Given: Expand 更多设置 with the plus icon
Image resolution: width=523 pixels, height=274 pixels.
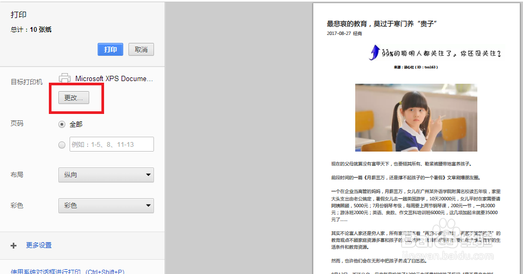Looking at the screenshot, I should [x=13, y=246].
